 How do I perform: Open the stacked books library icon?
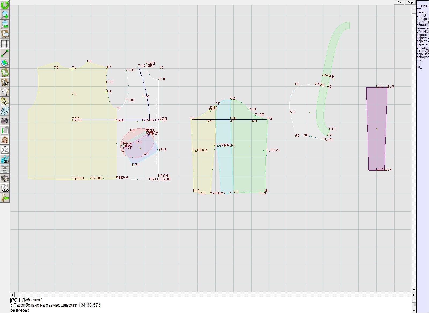(x=5, y=178)
